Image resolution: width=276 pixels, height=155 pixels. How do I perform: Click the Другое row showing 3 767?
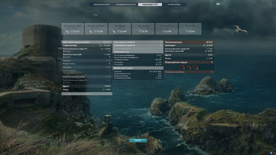[189, 55]
